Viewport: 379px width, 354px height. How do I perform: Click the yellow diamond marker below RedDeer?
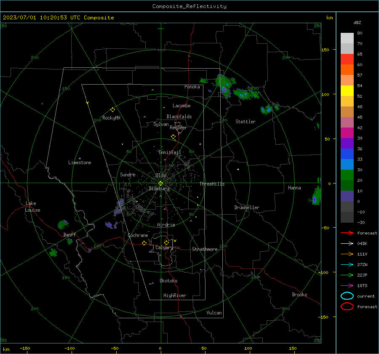click(173, 137)
